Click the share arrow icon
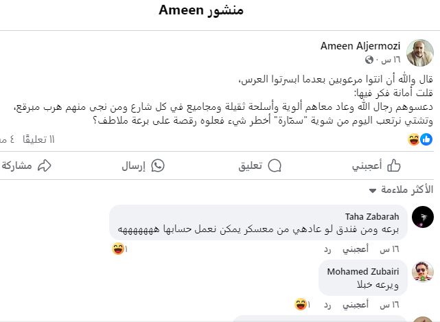 click(x=44, y=165)
